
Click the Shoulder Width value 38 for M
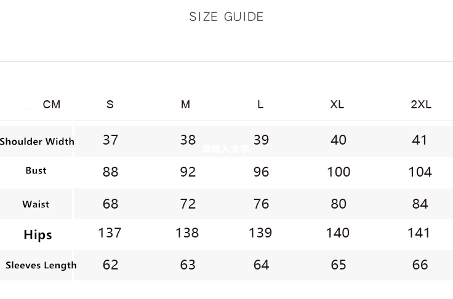(x=188, y=140)
